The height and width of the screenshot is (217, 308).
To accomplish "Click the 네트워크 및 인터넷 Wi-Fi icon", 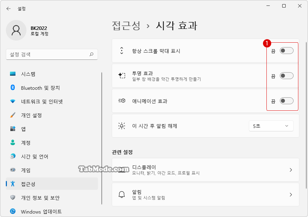I will [13, 101].
